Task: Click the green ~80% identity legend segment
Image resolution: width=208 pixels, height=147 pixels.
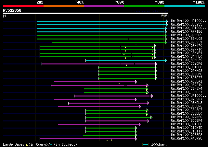Action: (x=144, y=6)
